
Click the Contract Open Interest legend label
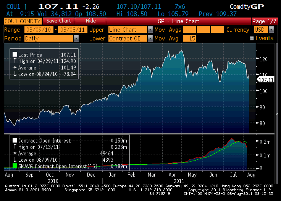[x=44, y=141]
